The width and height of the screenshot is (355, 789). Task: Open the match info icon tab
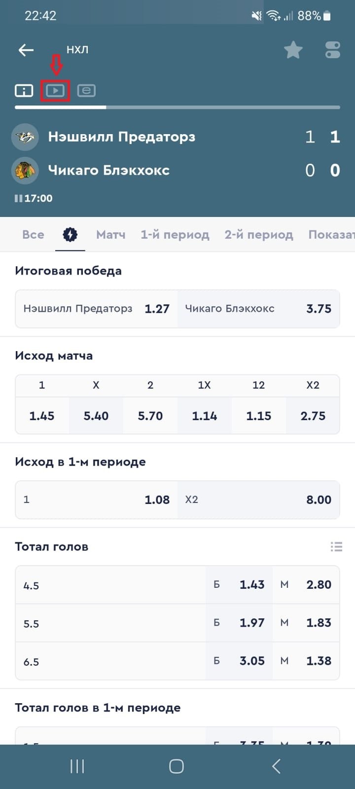tap(24, 91)
